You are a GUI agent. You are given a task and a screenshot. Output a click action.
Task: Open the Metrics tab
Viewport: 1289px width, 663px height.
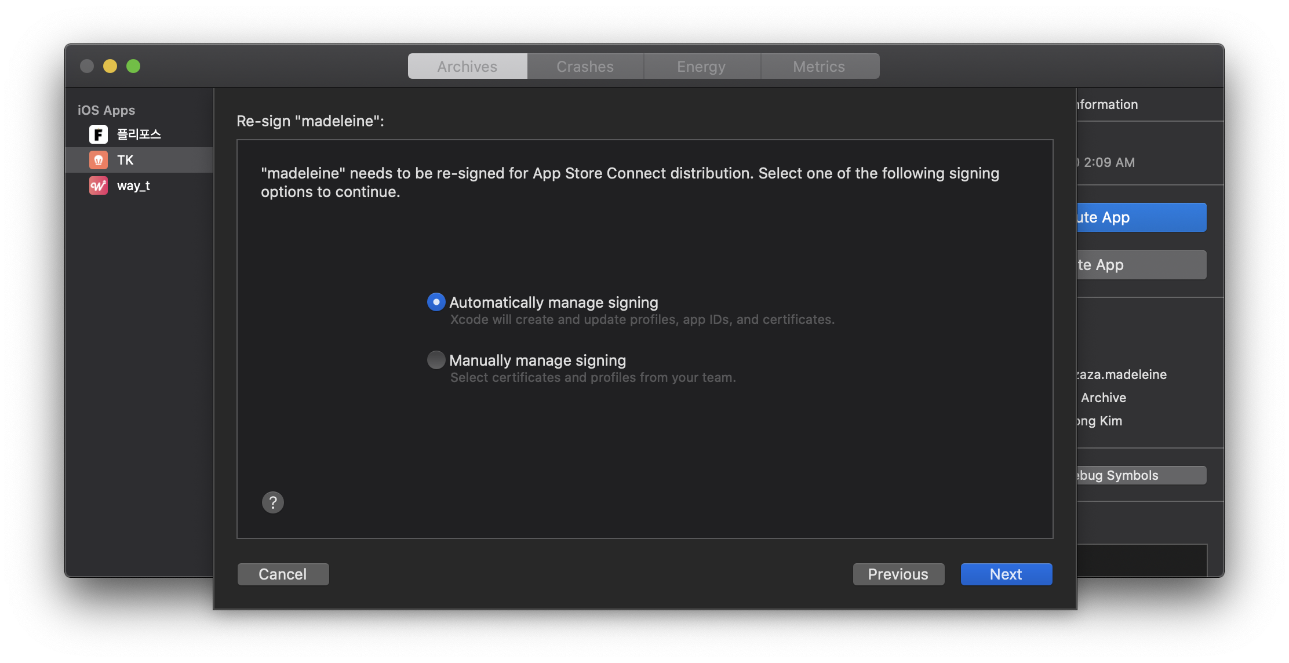[818, 67]
